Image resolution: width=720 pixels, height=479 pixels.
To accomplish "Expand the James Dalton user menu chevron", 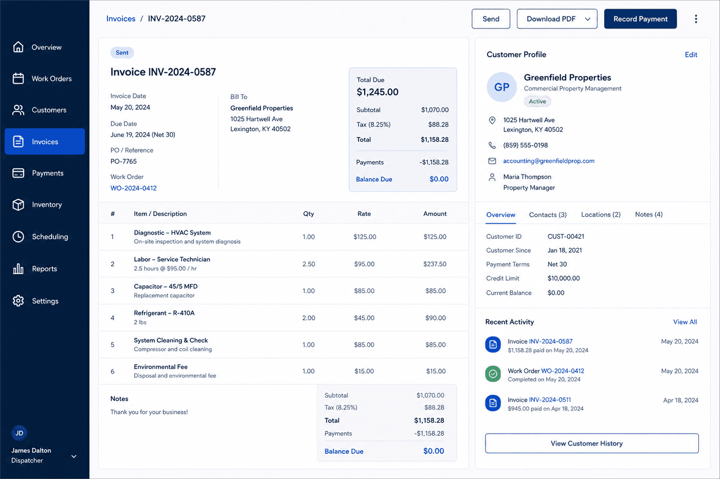I will 74,456.
